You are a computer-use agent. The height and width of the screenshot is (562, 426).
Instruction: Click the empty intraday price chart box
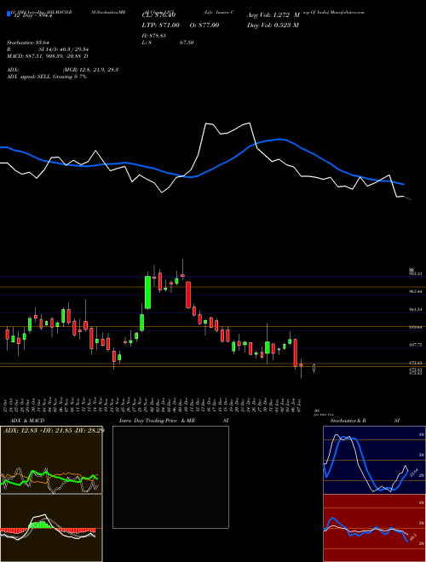point(170,477)
